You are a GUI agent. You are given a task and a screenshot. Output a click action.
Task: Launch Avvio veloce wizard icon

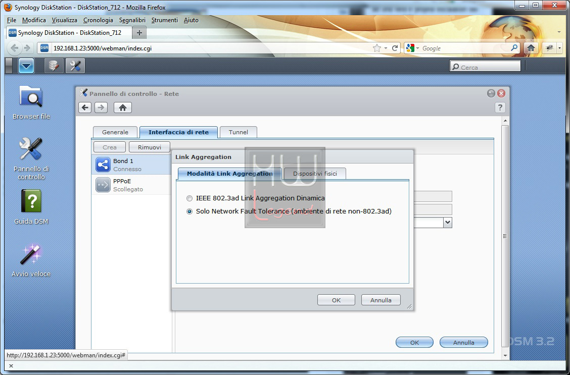[x=31, y=260]
